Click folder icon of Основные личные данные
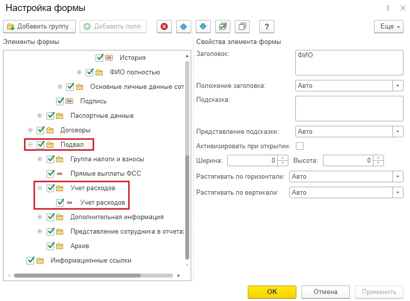 tap(80, 86)
